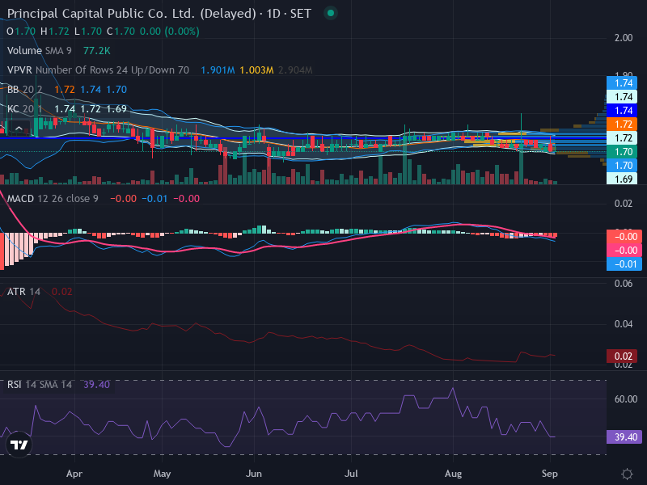This screenshot has height=485, width=647.
Task: Click the dark blue 1.74 price tag
Action: [x=622, y=111]
